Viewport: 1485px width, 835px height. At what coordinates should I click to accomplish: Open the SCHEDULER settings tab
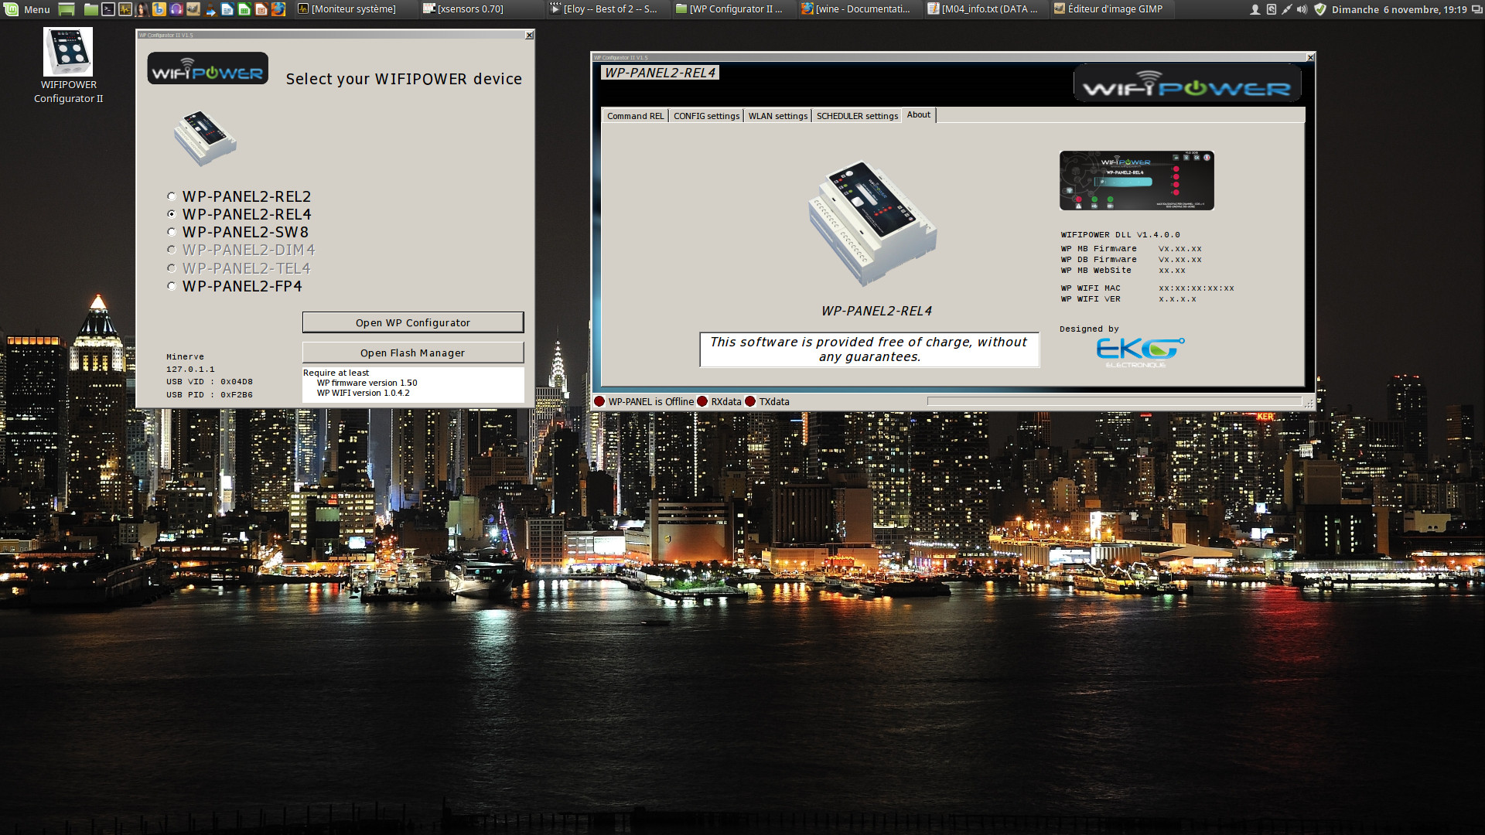[x=856, y=115]
